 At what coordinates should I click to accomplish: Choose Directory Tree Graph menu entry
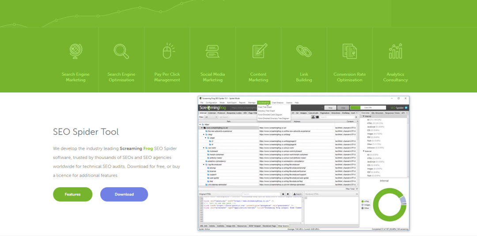266,111
